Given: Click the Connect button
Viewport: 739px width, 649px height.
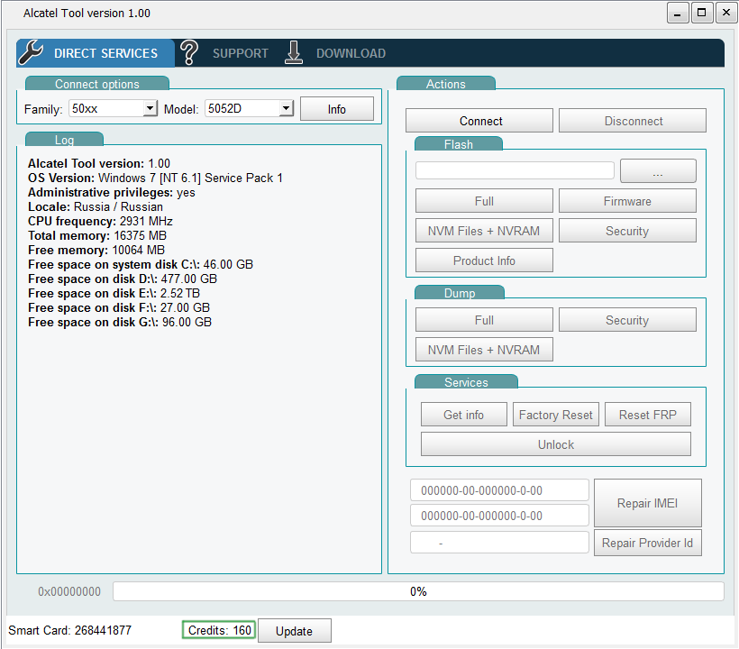Looking at the screenshot, I should point(480,121).
